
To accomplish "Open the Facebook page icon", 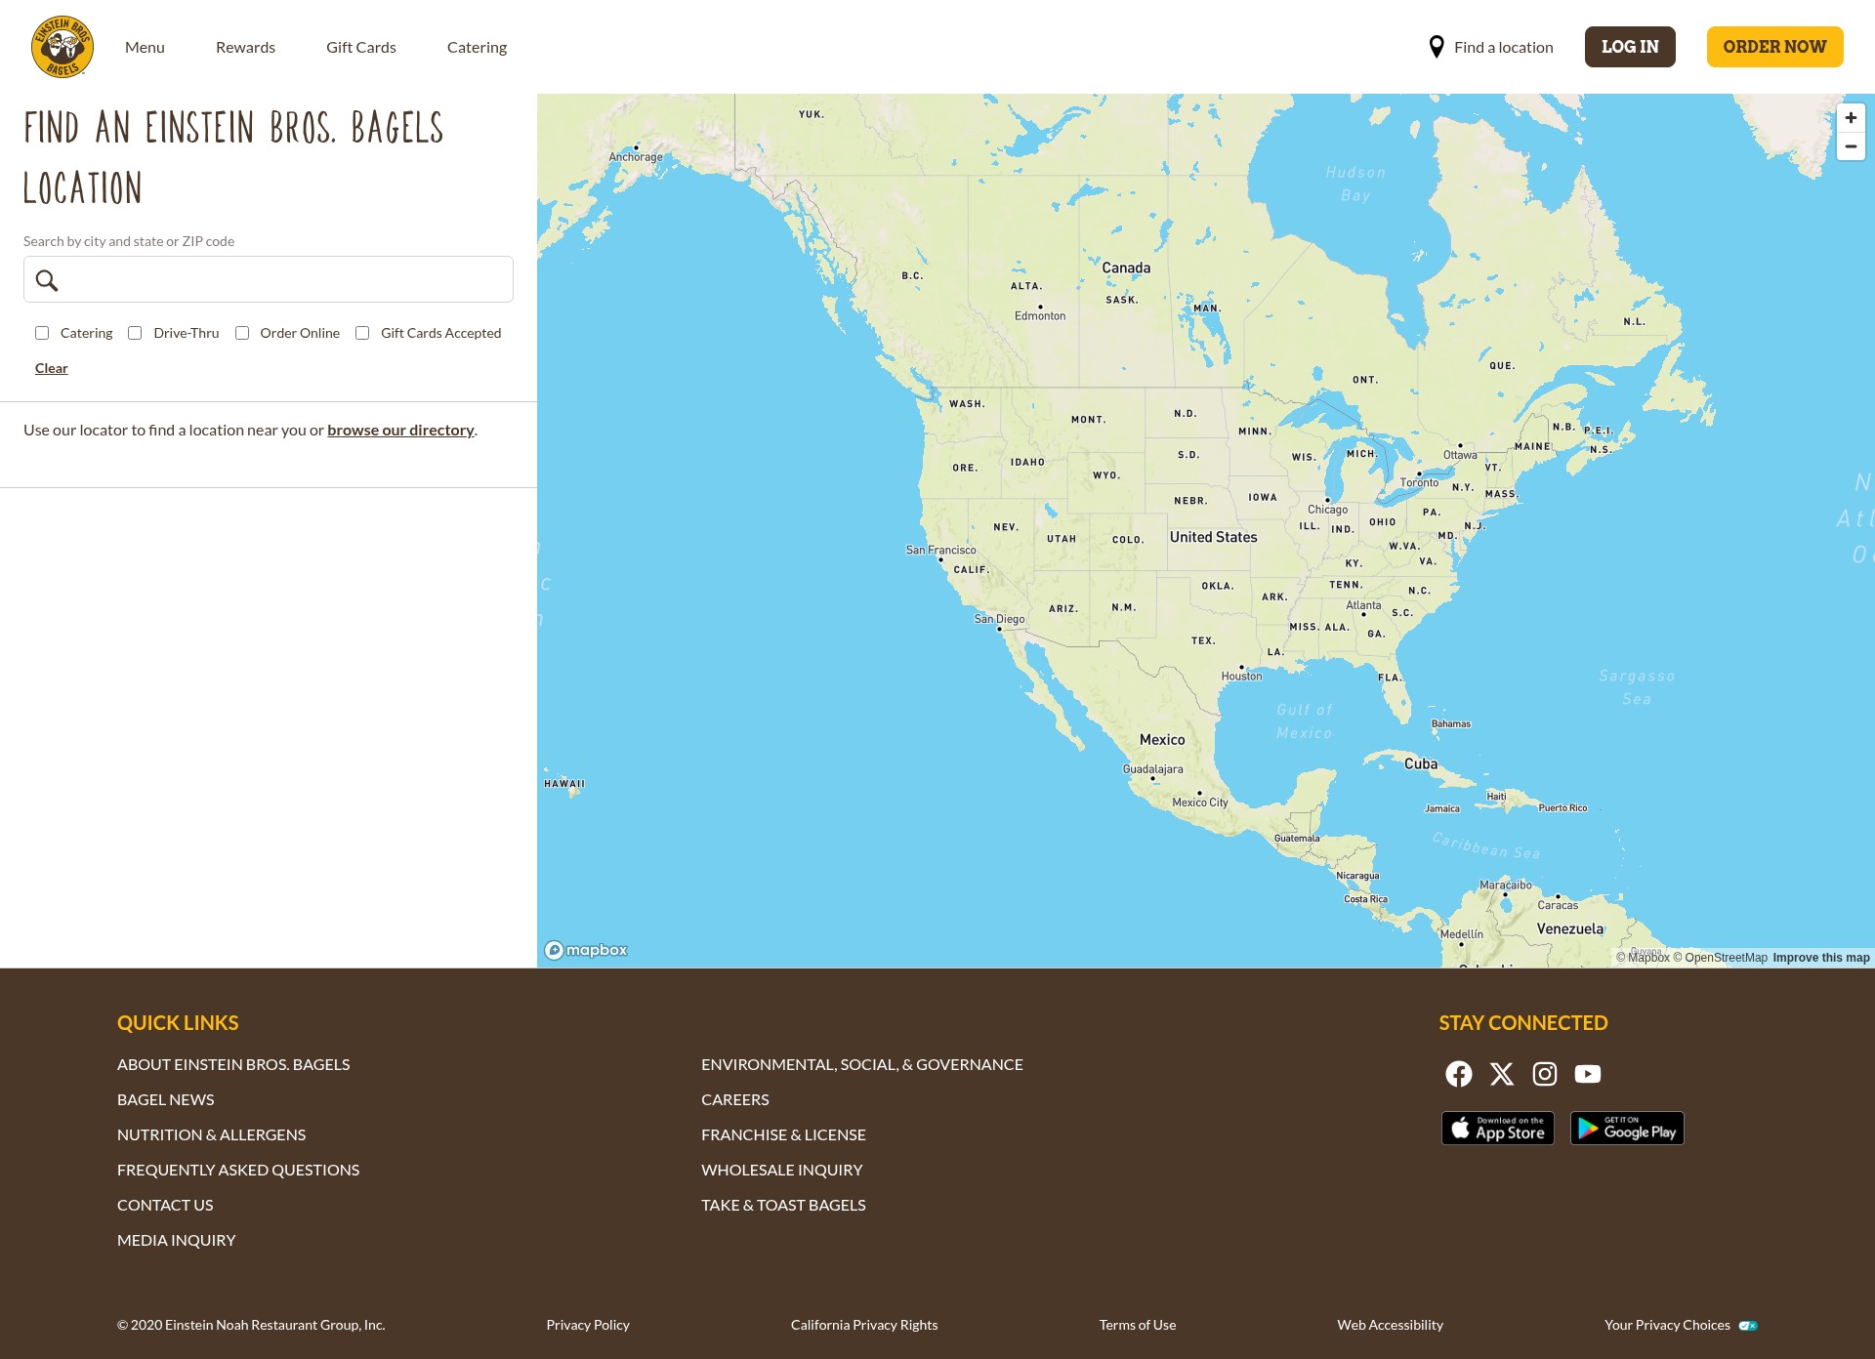I will pos(1459,1074).
